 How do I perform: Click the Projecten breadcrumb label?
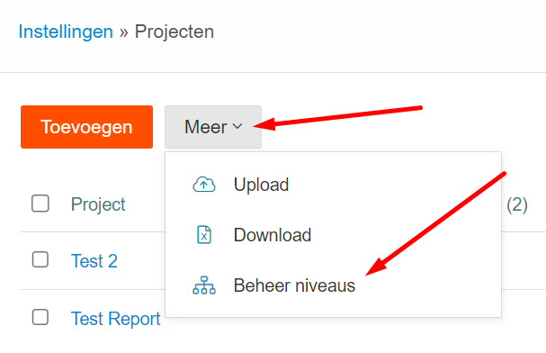[x=175, y=32]
